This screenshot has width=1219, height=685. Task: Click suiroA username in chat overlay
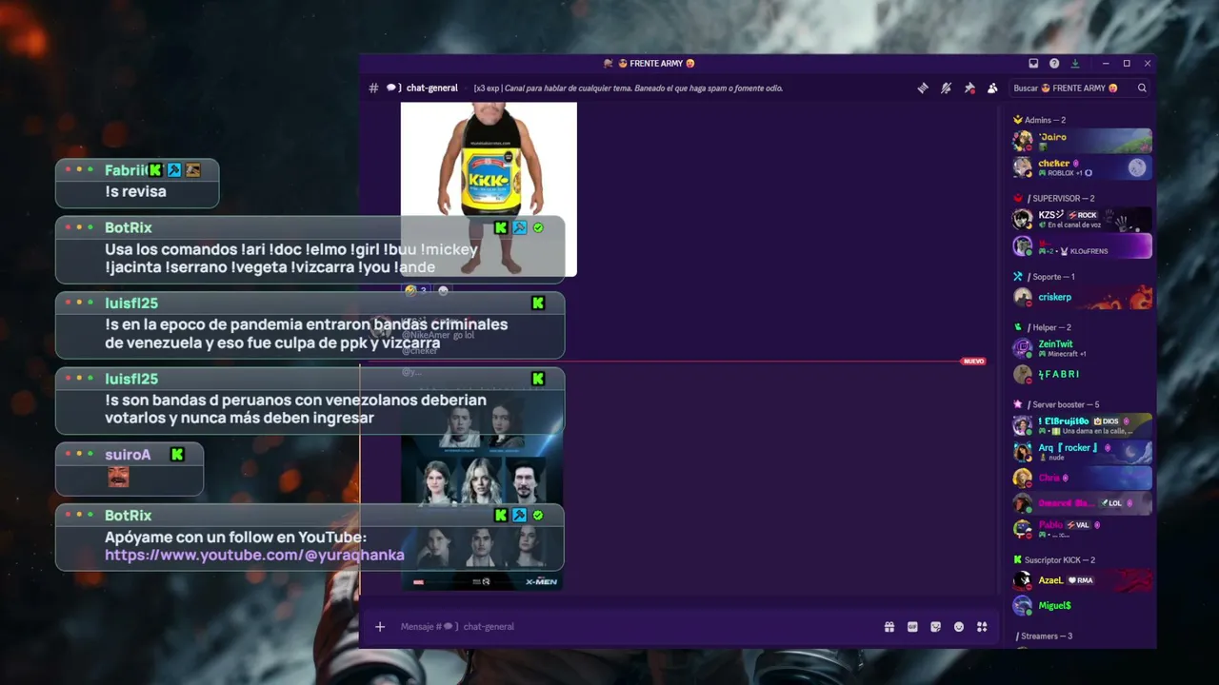pyautogui.click(x=128, y=455)
